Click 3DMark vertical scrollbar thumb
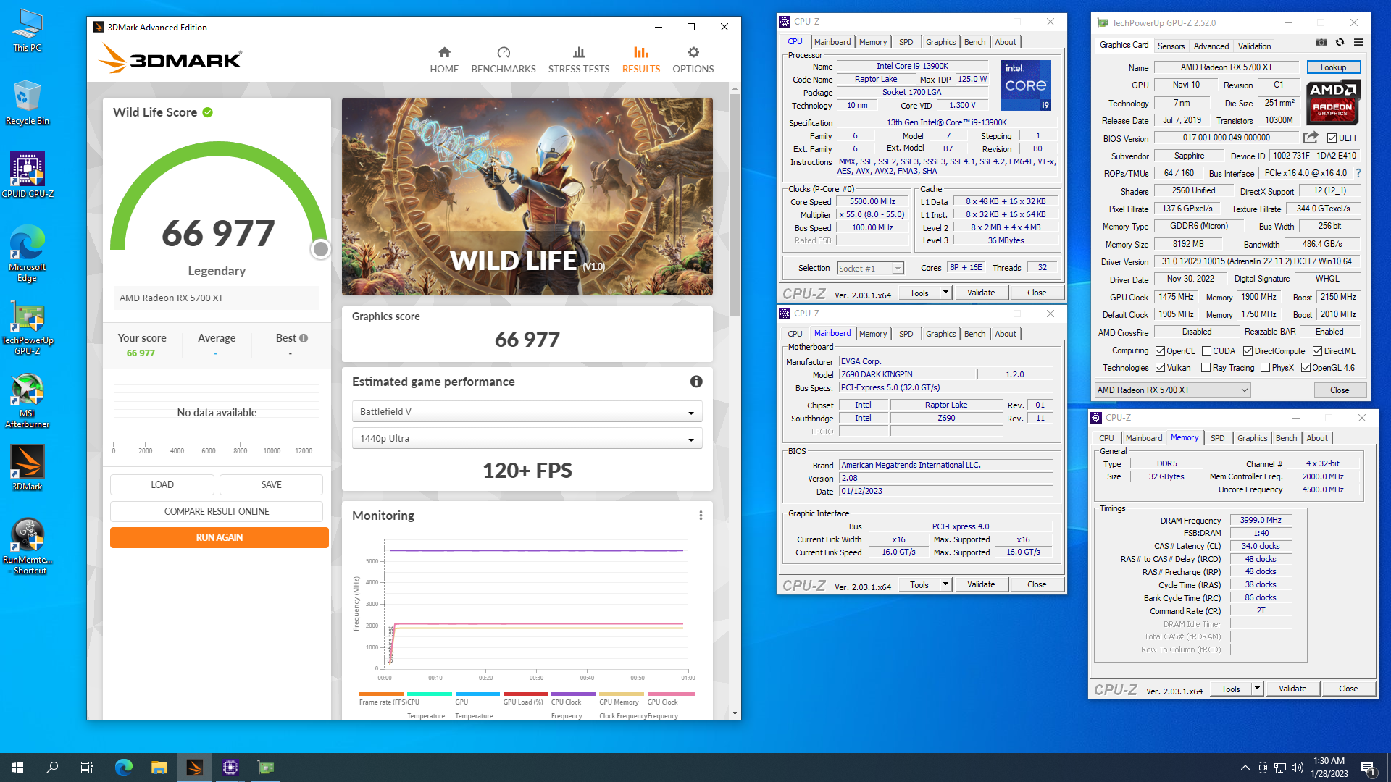 click(735, 205)
